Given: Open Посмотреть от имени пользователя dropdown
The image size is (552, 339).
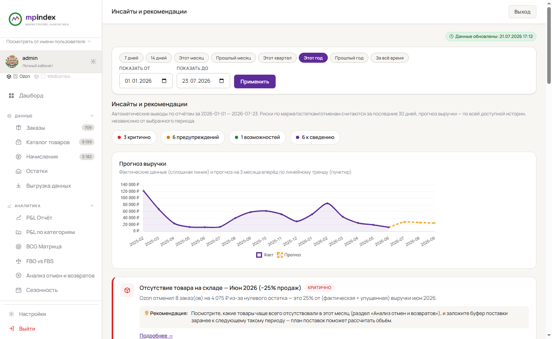Looking at the screenshot, I should [x=49, y=41].
